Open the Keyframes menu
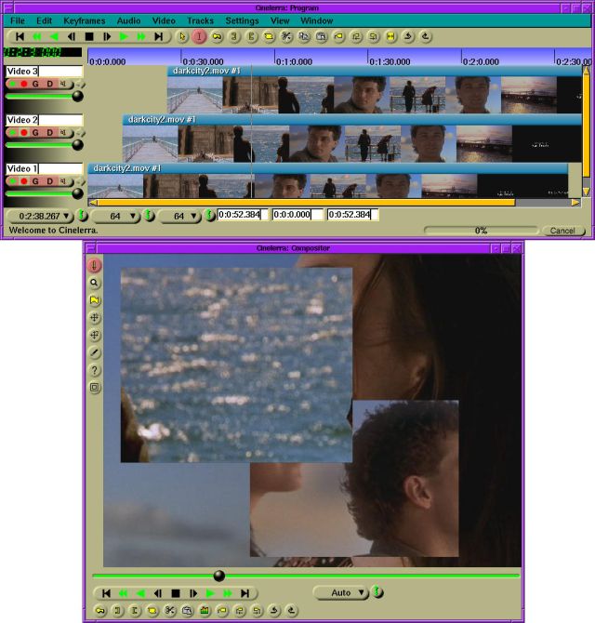595x623 pixels. pyautogui.click(x=84, y=20)
